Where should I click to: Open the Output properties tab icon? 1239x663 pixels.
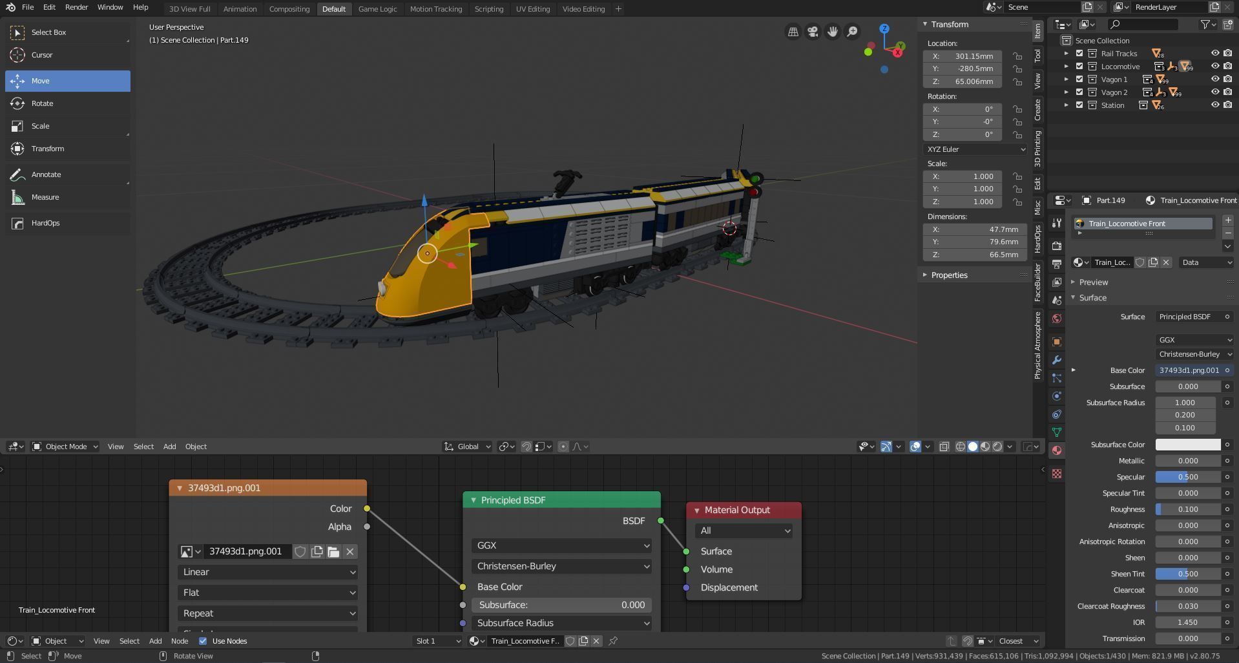(1057, 264)
